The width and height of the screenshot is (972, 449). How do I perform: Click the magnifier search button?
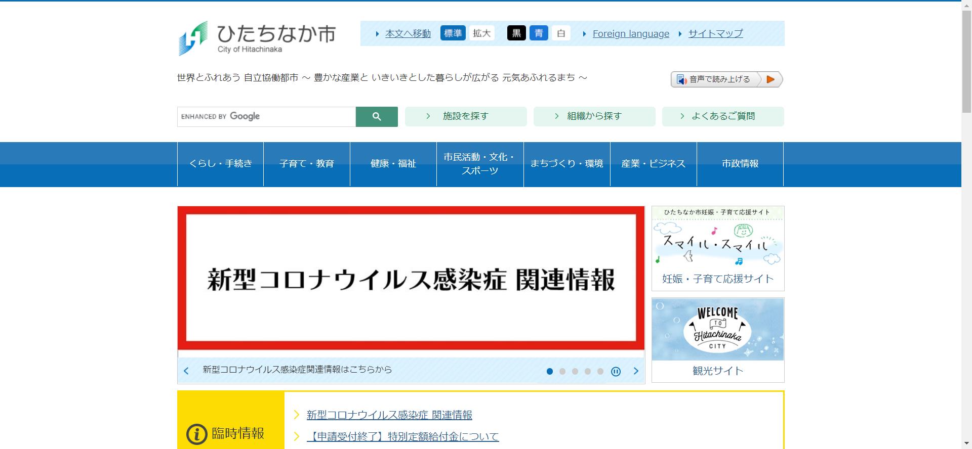tap(377, 117)
